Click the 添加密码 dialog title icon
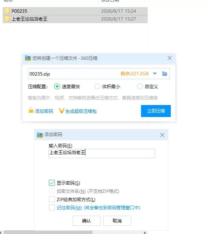This screenshot has width=210, height=234. [x=40, y=135]
